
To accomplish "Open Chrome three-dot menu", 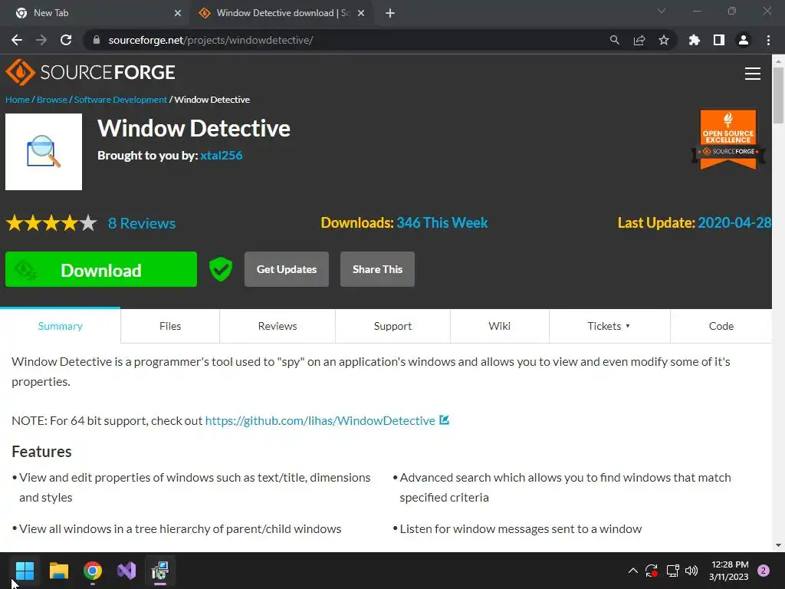I will 768,40.
